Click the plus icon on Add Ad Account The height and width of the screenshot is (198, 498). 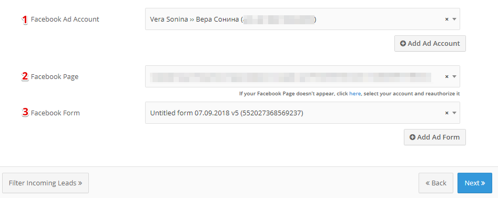[403, 44]
